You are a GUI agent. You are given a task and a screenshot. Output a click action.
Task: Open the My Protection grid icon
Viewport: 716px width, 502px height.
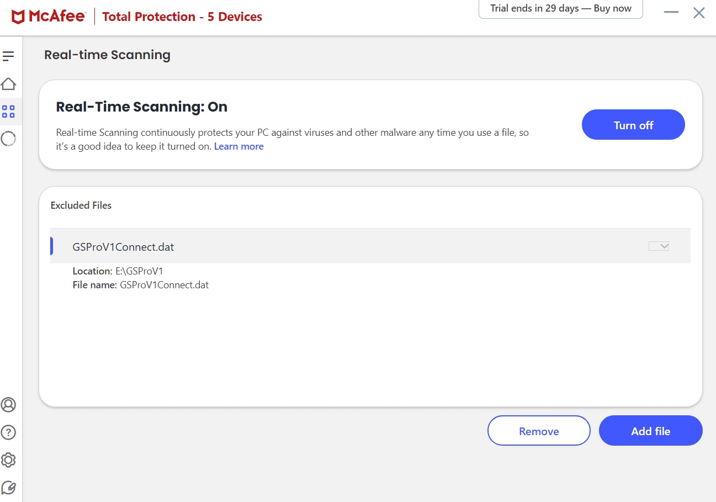(8, 112)
